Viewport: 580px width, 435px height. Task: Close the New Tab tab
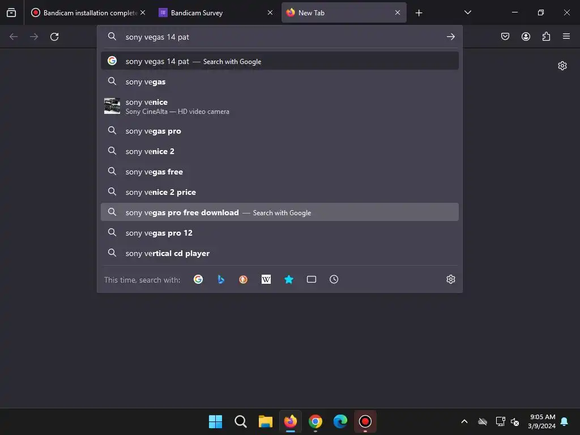click(398, 12)
